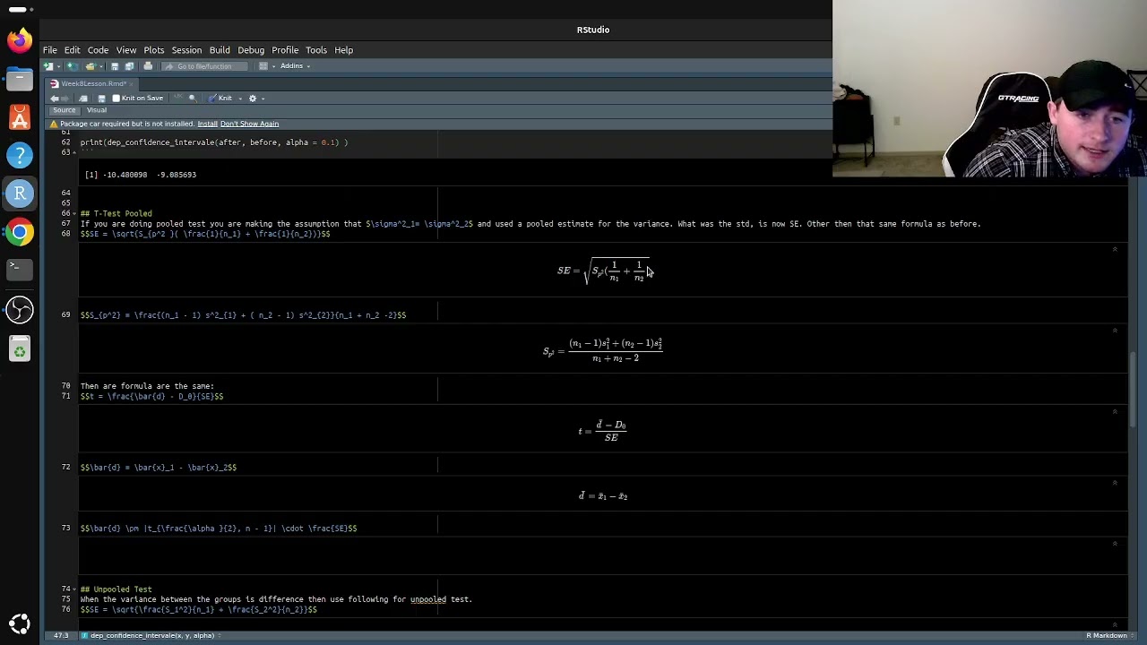Viewport: 1147px width, 645px height.
Task: Click the print(dep_confidence_intervale...) code line
Action: tap(214, 142)
